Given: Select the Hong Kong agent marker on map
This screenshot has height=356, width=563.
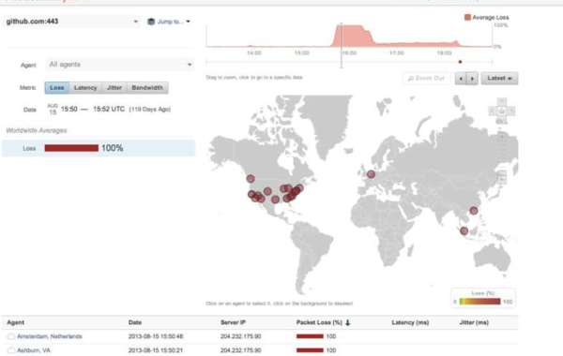Looking at the screenshot, I should pyautogui.click(x=474, y=211).
